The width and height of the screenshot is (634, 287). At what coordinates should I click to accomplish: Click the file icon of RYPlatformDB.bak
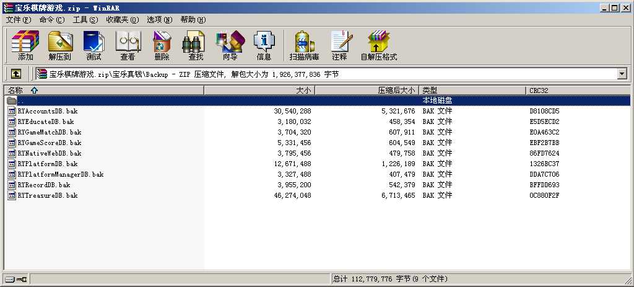tap(12, 164)
